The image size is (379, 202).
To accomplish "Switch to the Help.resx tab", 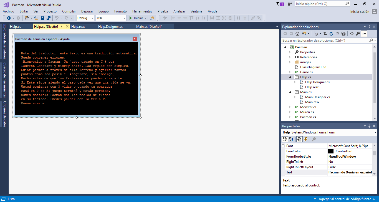I will (78, 26).
